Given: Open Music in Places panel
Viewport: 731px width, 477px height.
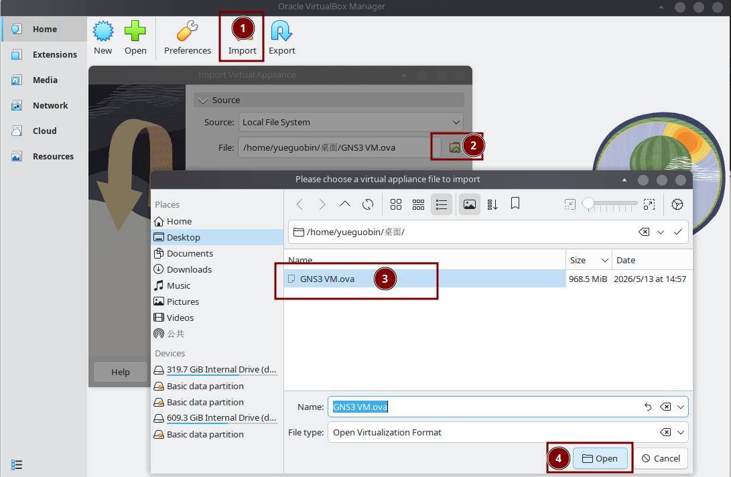Looking at the screenshot, I should (x=217, y=285).
